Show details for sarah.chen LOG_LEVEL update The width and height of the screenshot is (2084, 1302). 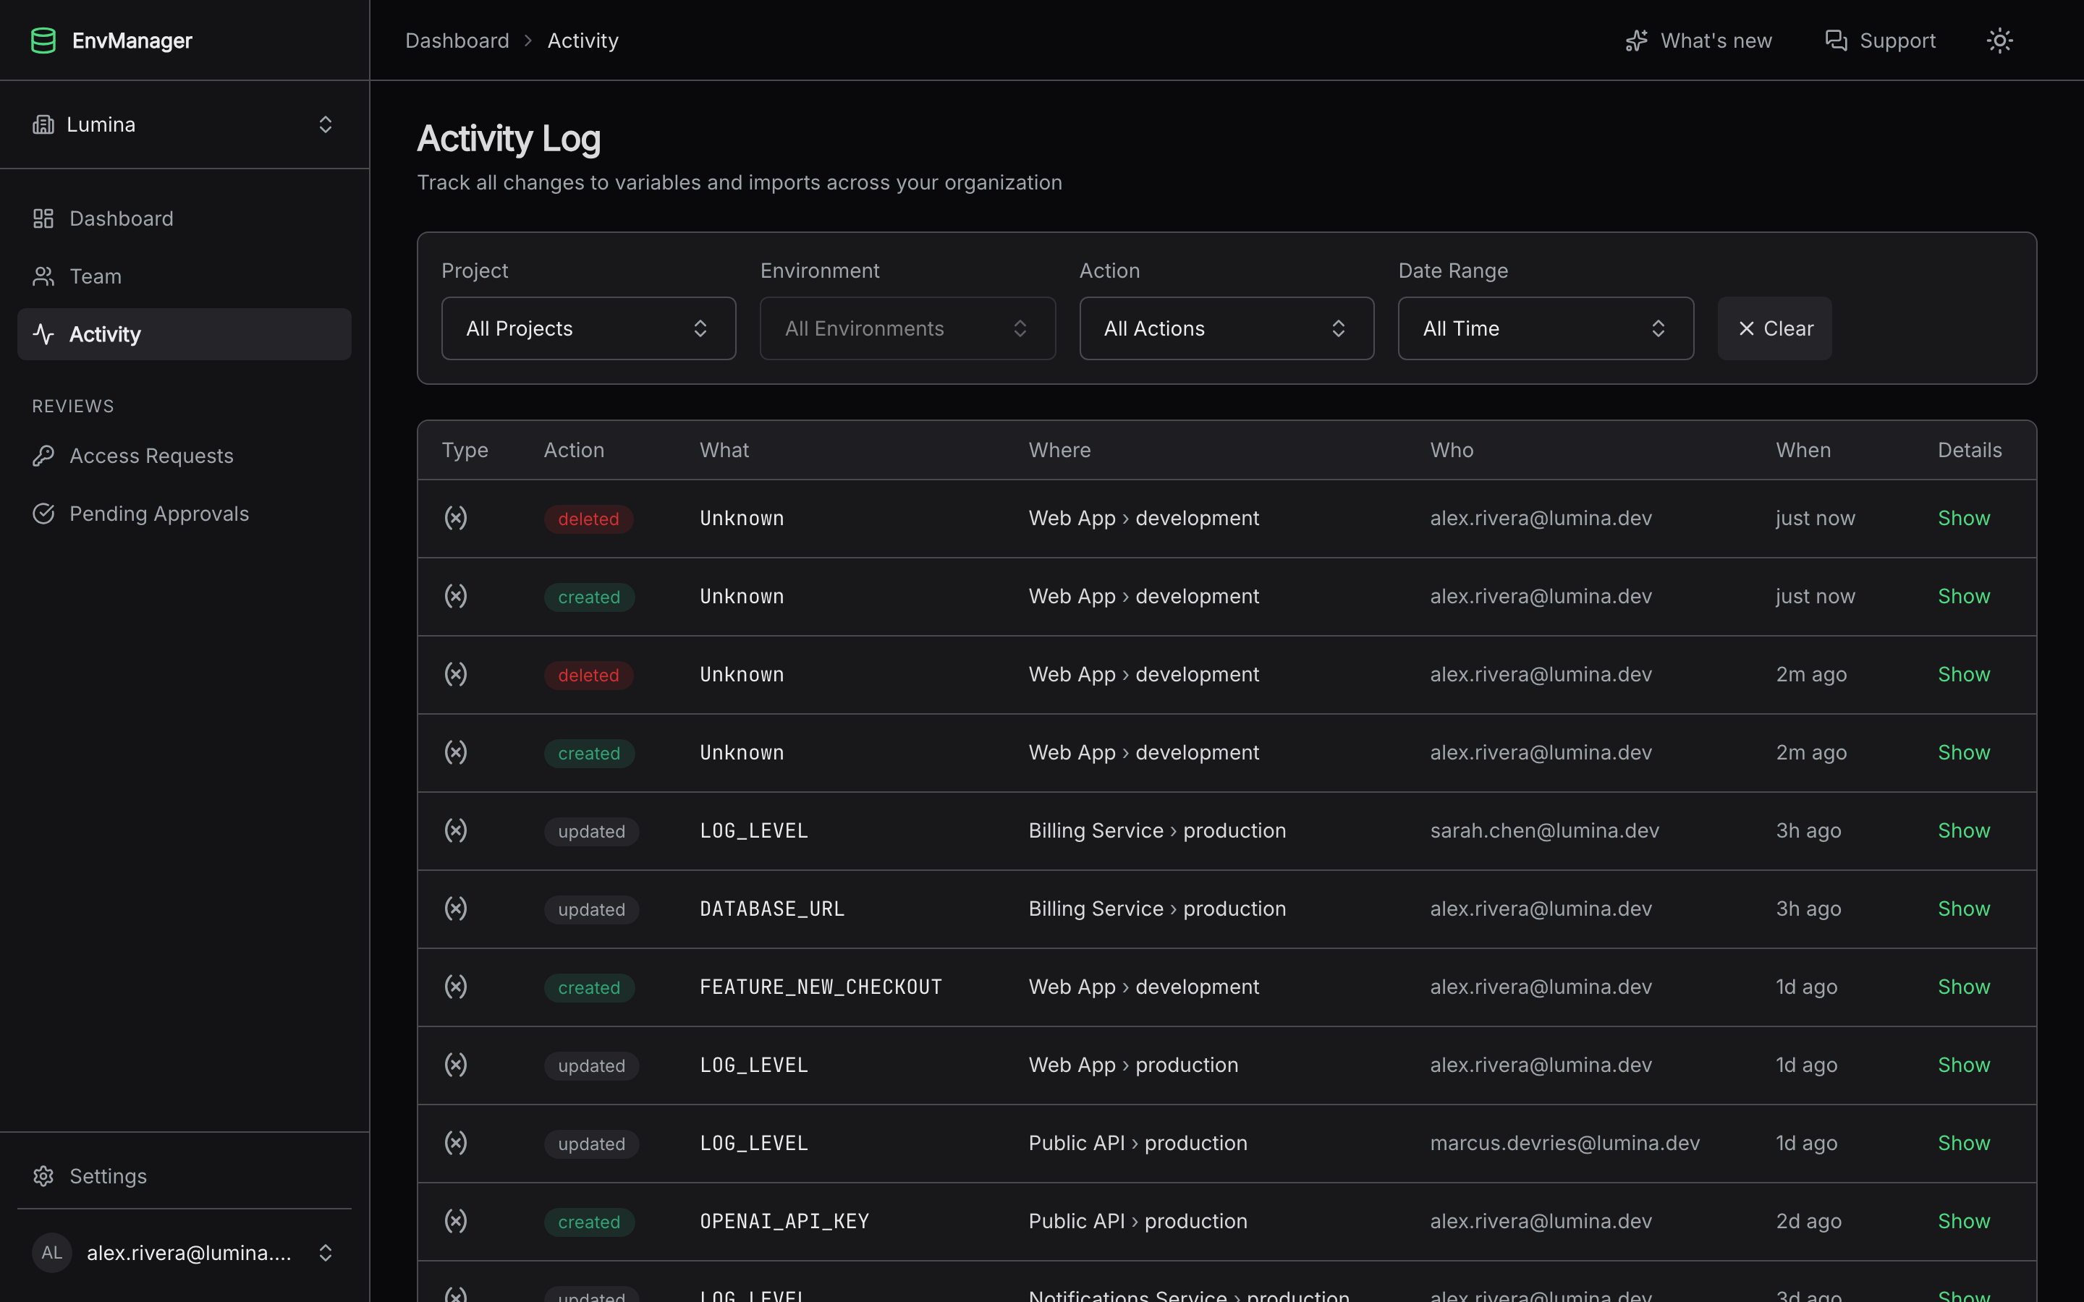(x=1963, y=830)
